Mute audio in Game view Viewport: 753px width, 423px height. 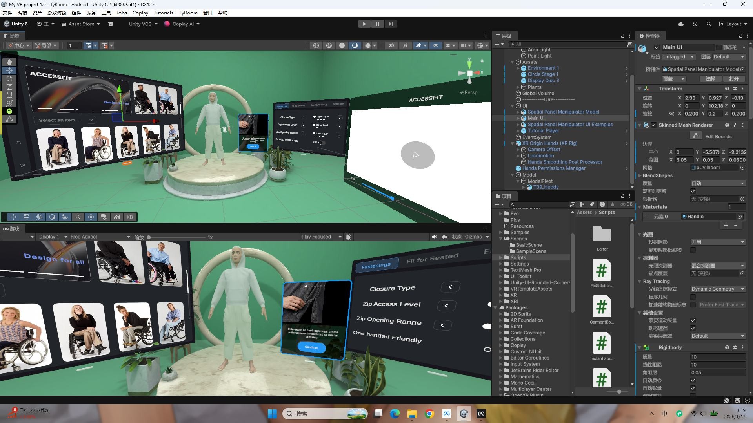(434, 237)
